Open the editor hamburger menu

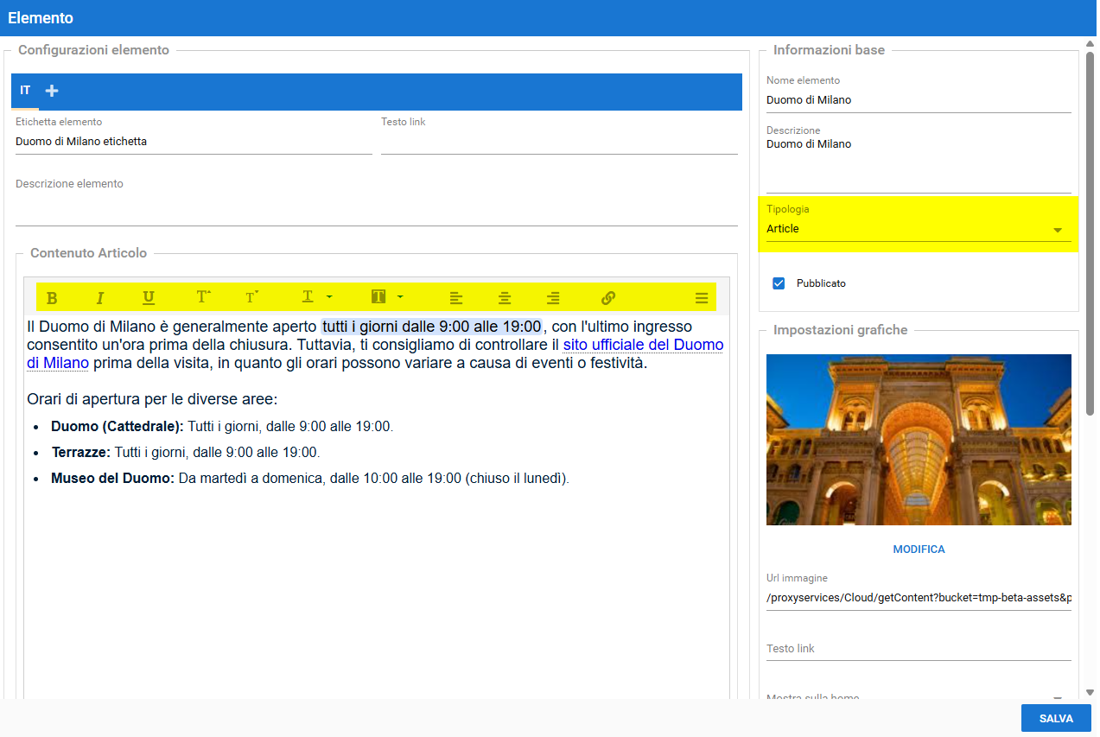coord(702,298)
